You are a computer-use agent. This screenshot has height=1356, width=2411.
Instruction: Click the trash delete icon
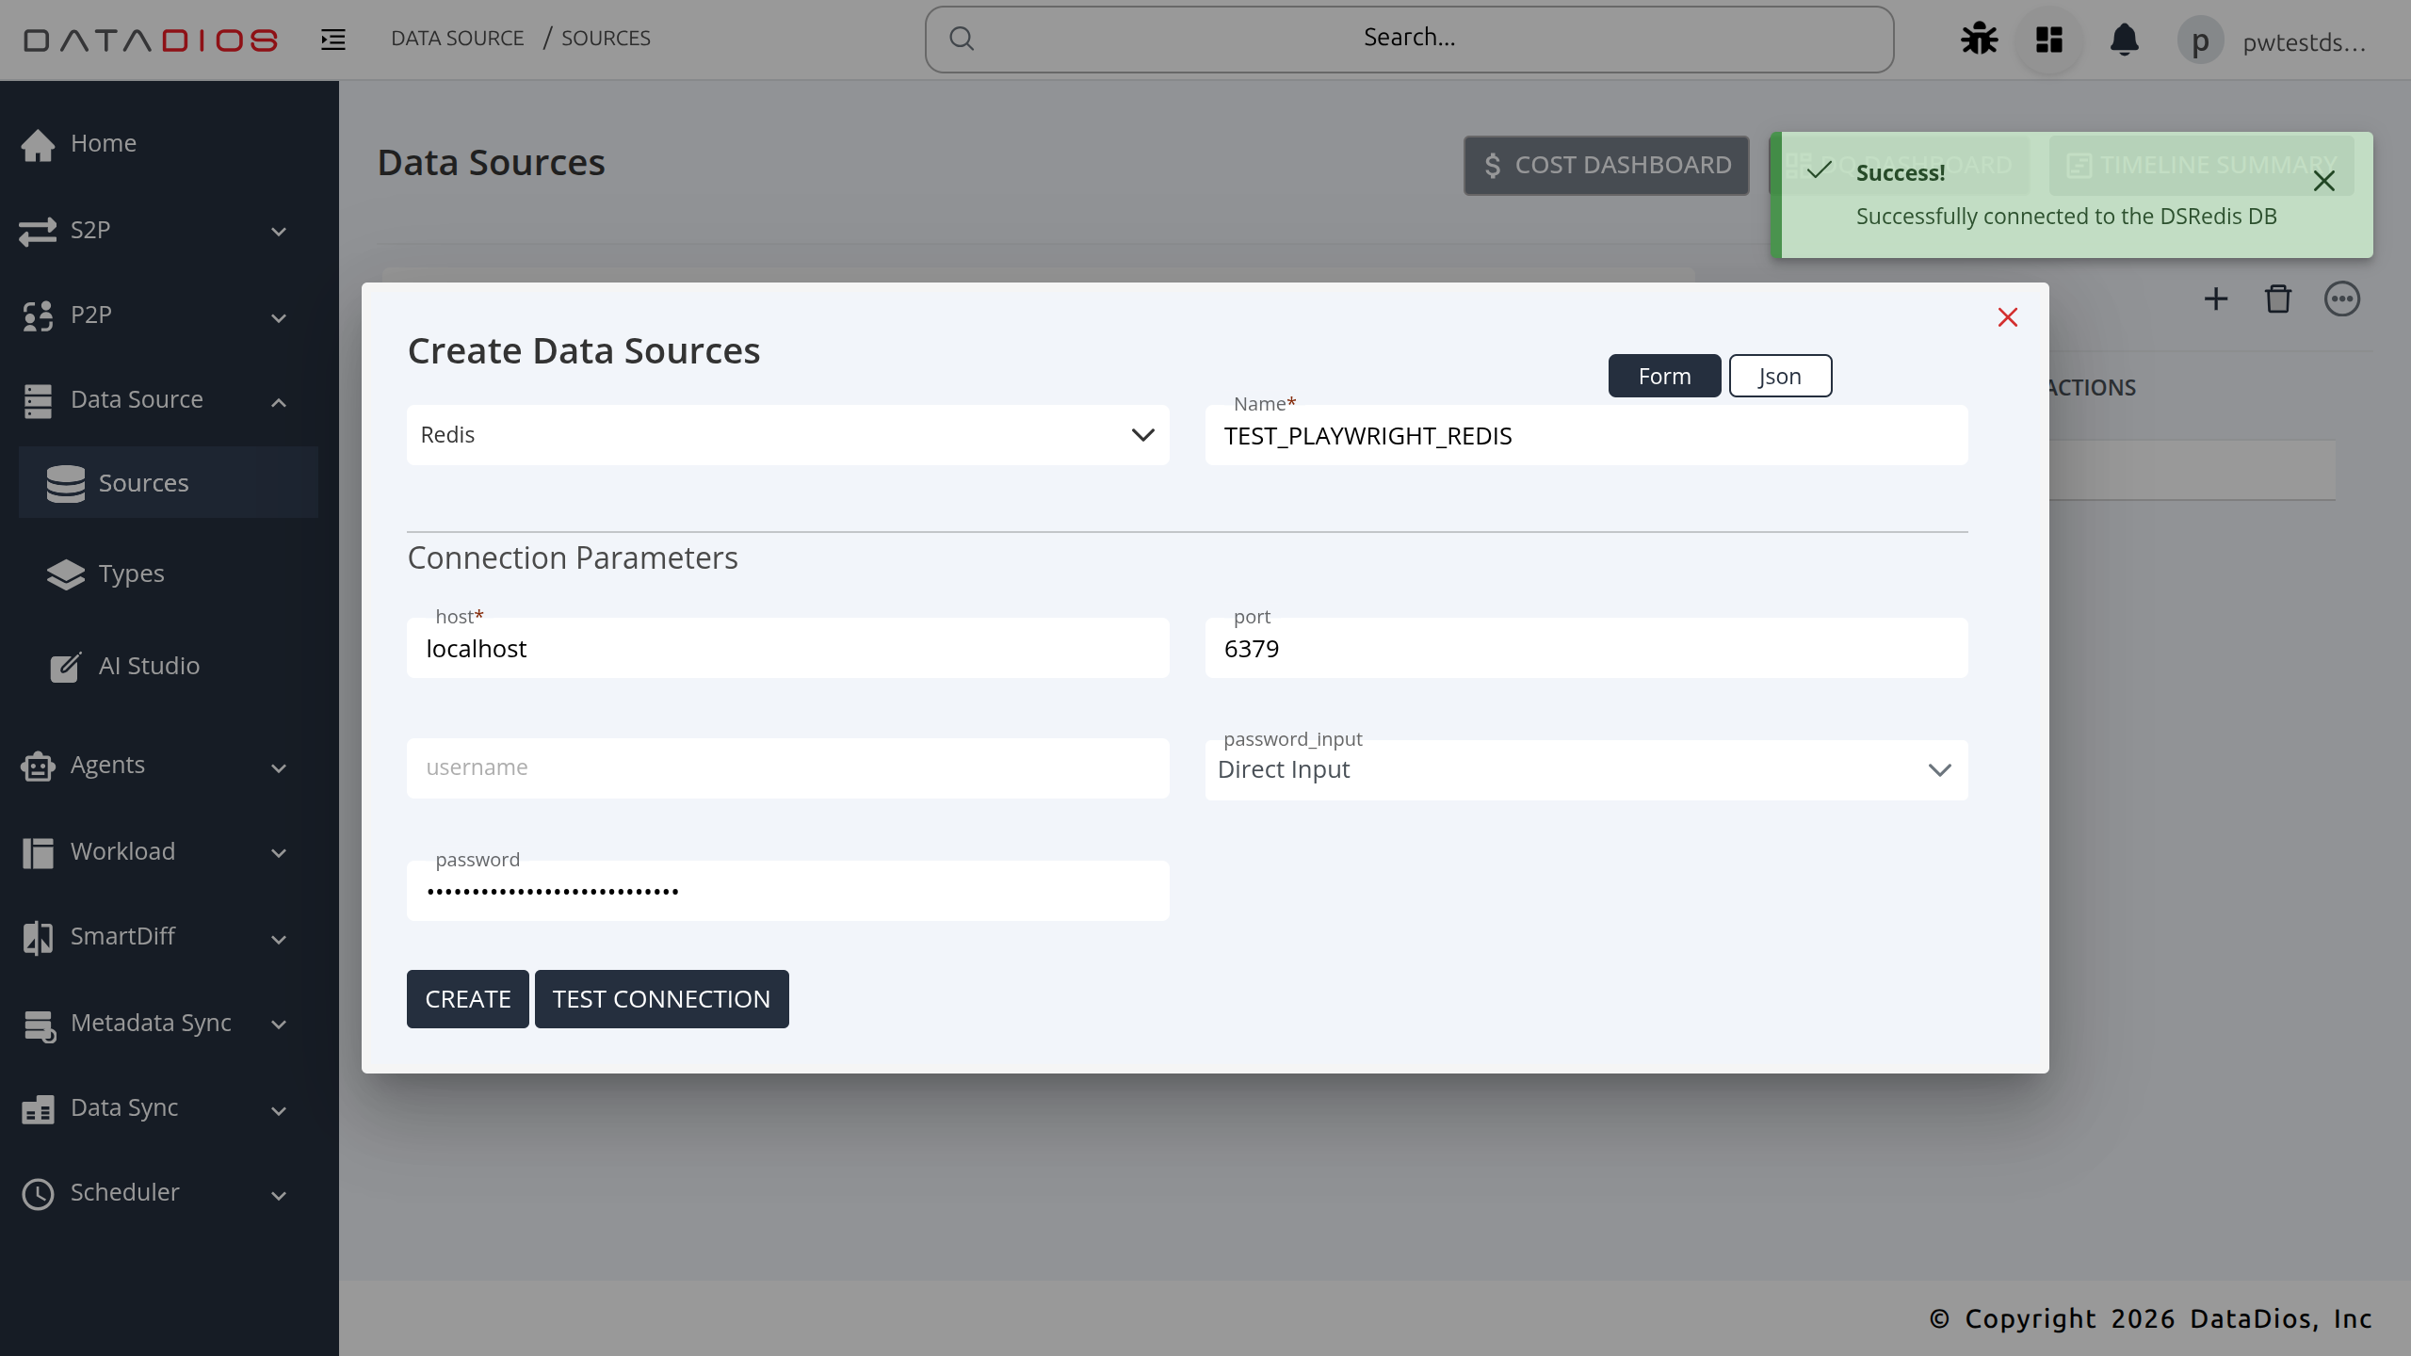coord(2278,299)
